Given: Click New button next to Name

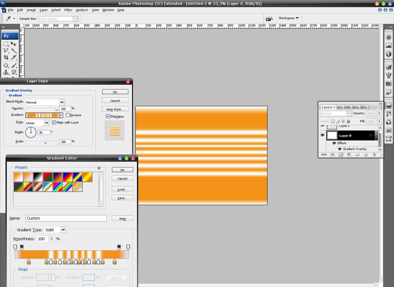Looking at the screenshot, I should click(122, 219).
